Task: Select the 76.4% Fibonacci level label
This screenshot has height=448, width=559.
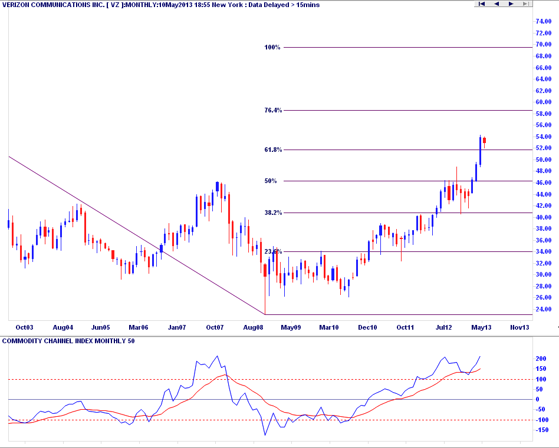Action: point(273,110)
